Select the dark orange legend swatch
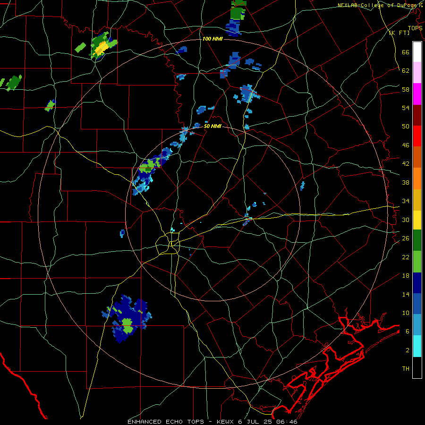Screen dimensions: 425x425 coord(417,157)
